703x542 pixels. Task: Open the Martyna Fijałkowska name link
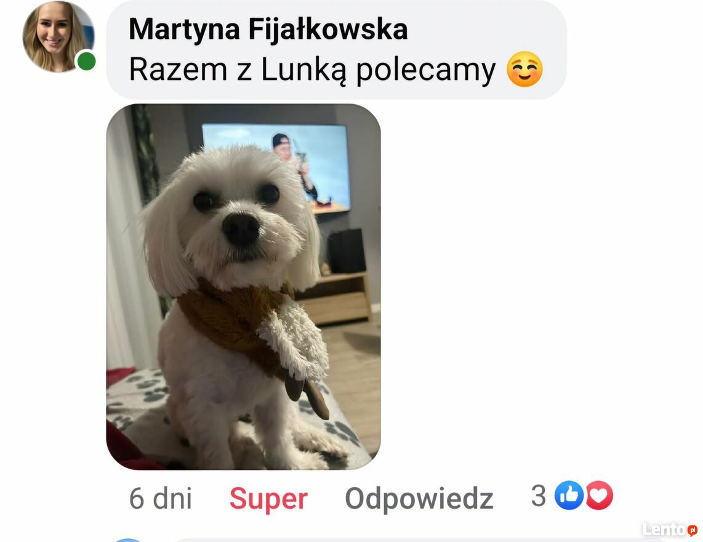click(x=268, y=29)
